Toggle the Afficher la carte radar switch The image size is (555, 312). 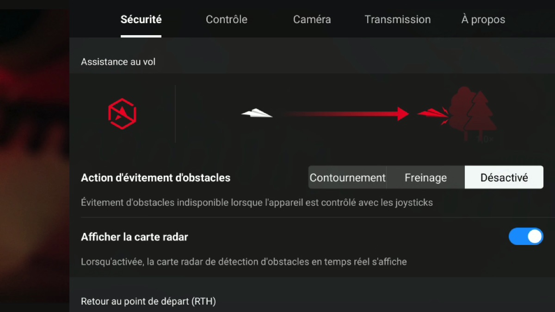[x=526, y=237]
